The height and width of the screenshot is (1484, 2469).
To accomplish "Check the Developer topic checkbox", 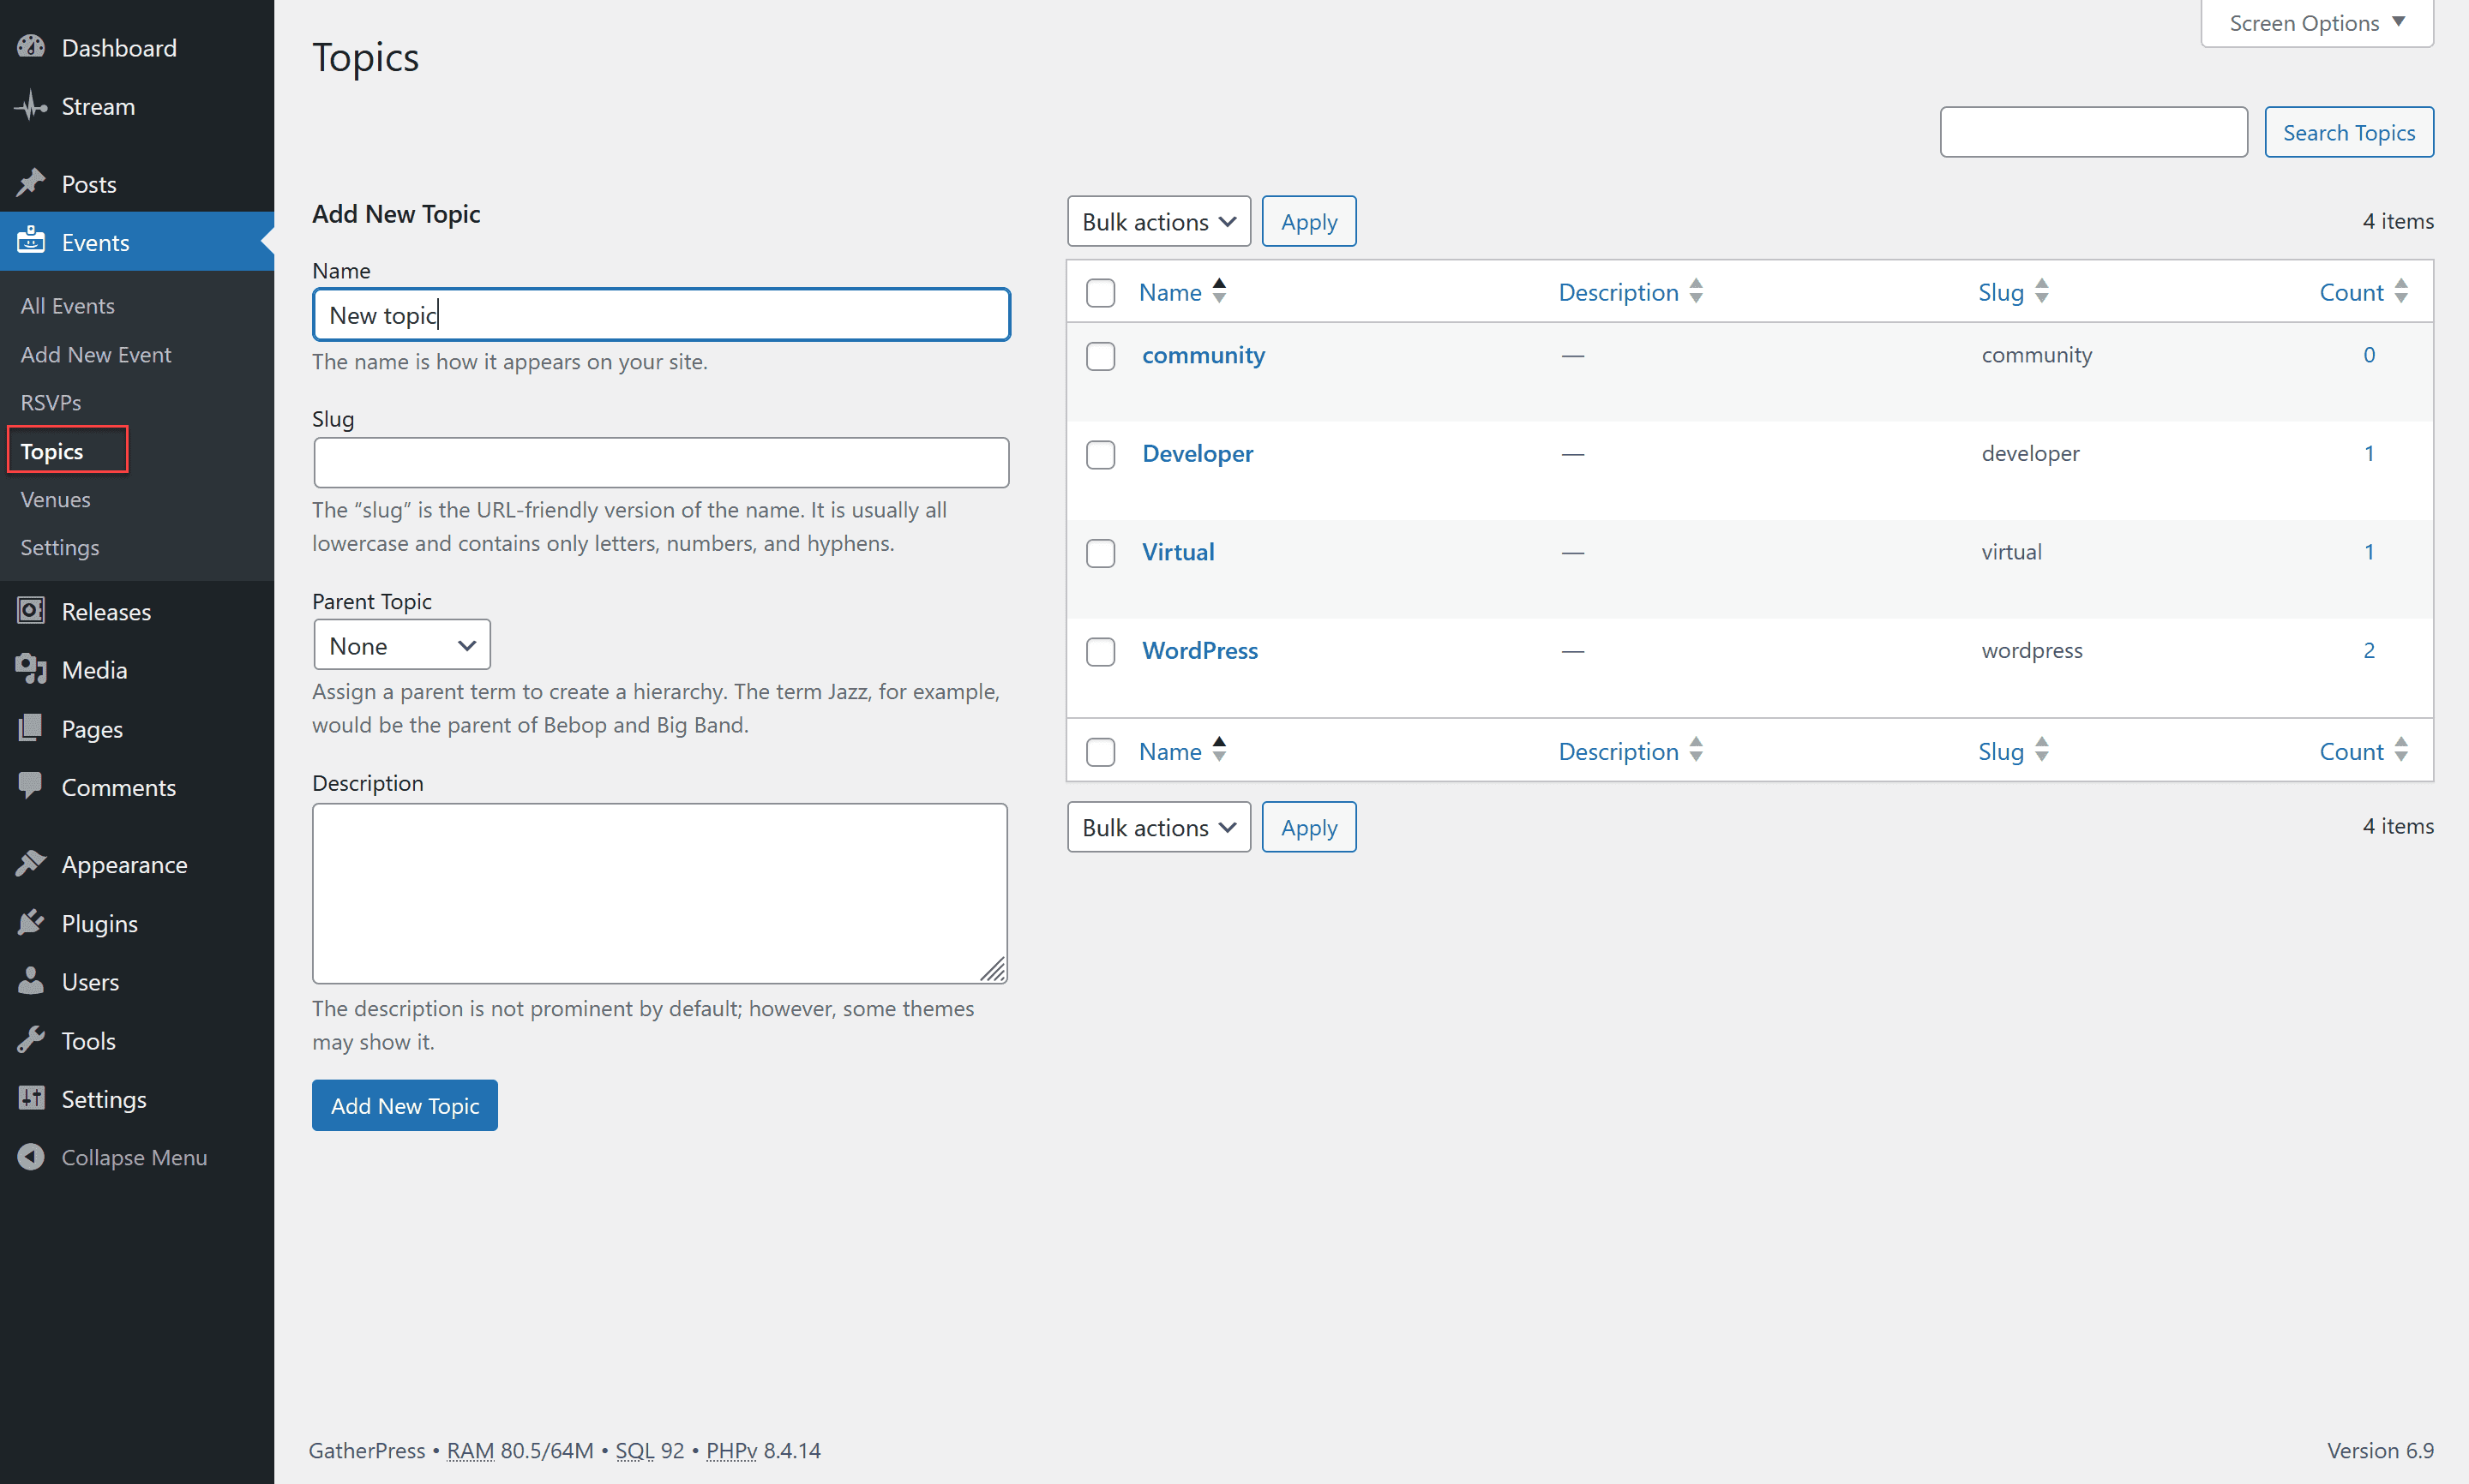I will [1101, 455].
